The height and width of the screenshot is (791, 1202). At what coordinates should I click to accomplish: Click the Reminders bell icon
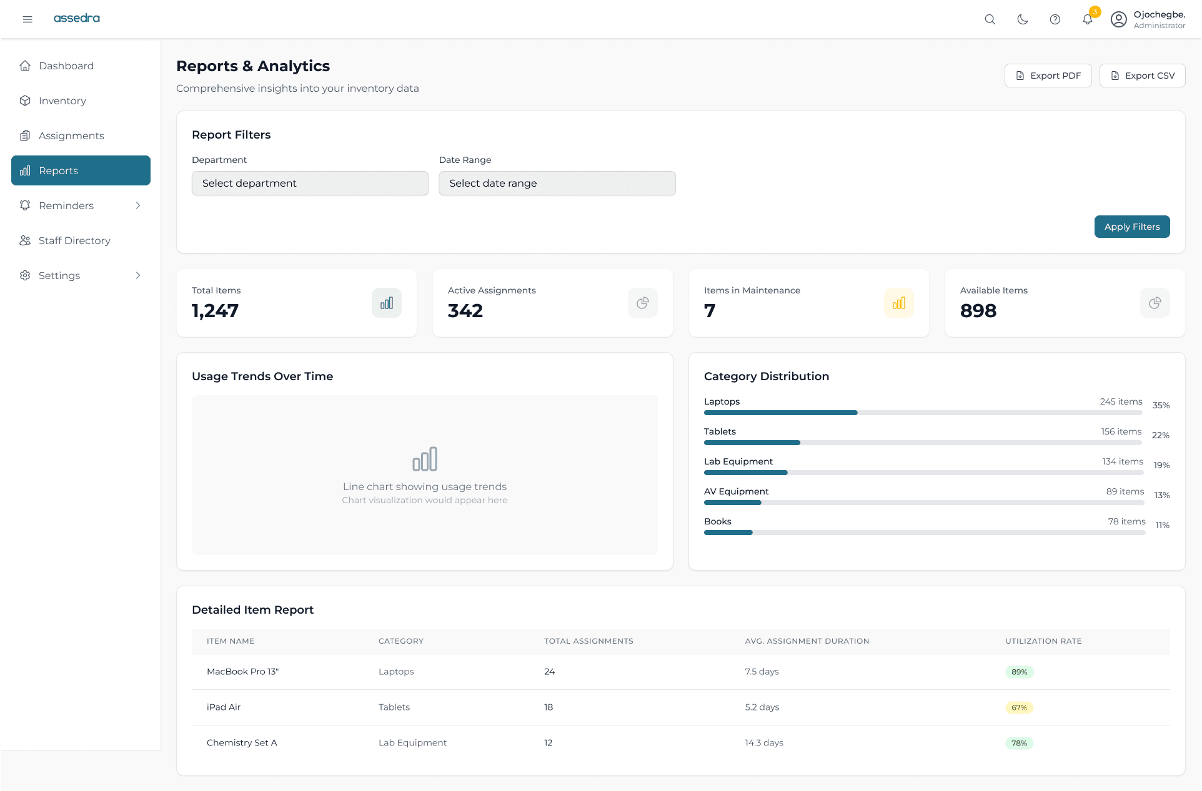tap(25, 205)
